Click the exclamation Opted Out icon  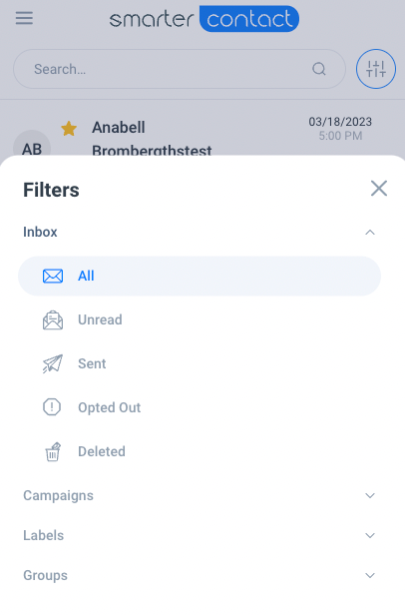point(52,407)
